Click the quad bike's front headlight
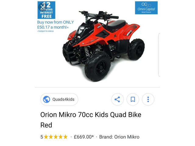The width and height of the screenshot is (195, 146). (x=80, y=30)
